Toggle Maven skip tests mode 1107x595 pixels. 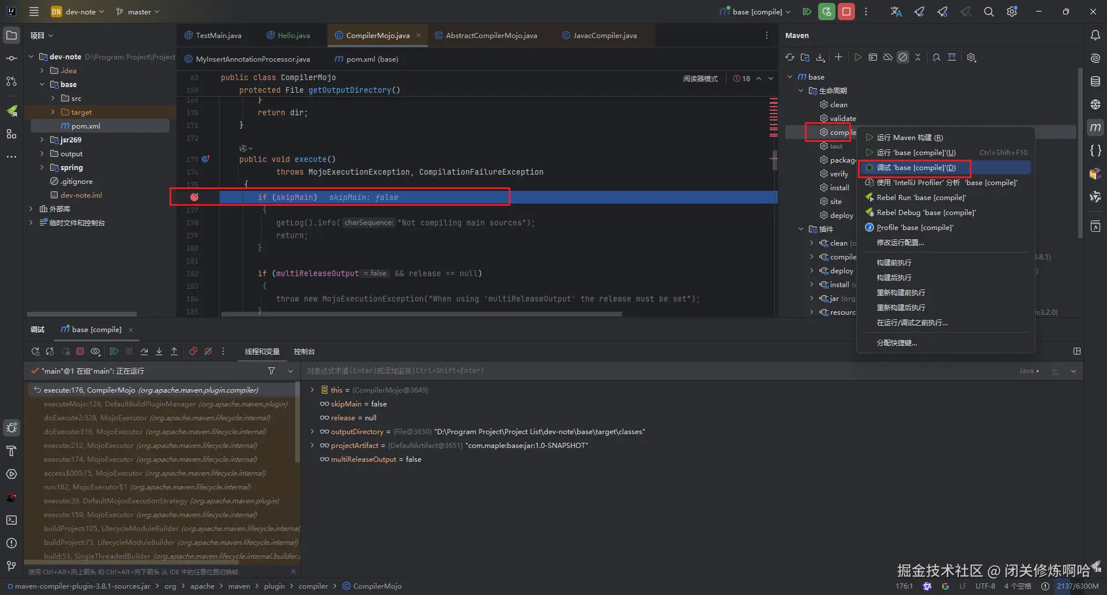coord(903,58)
